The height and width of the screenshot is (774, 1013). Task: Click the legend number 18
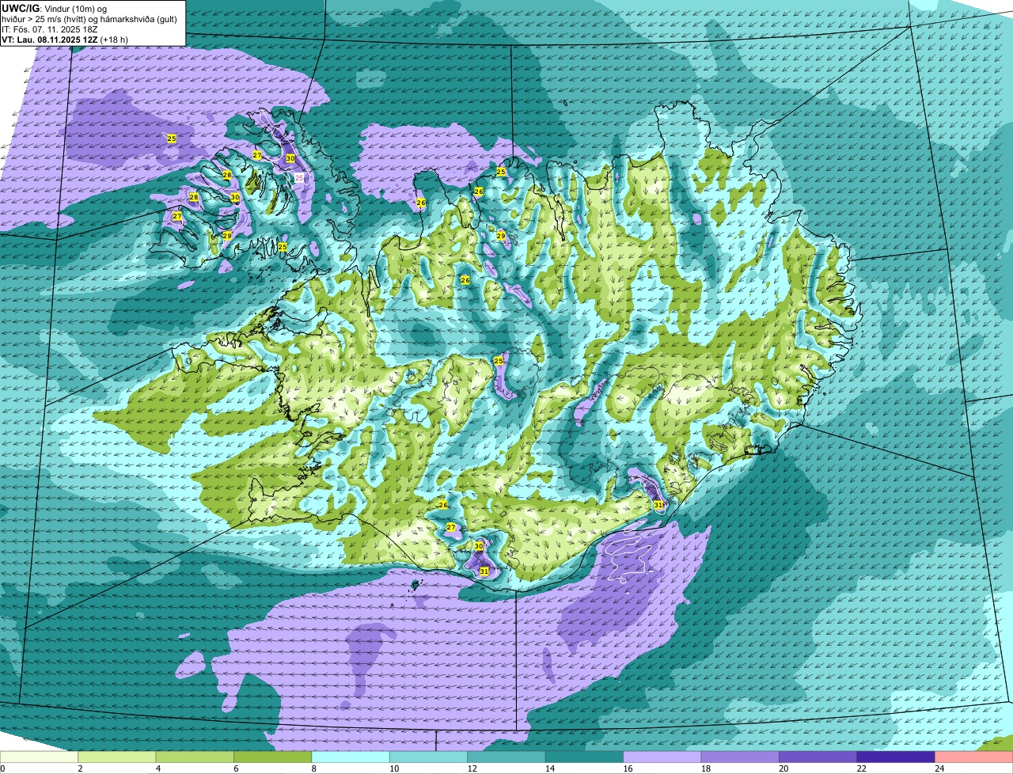(705, 768)
